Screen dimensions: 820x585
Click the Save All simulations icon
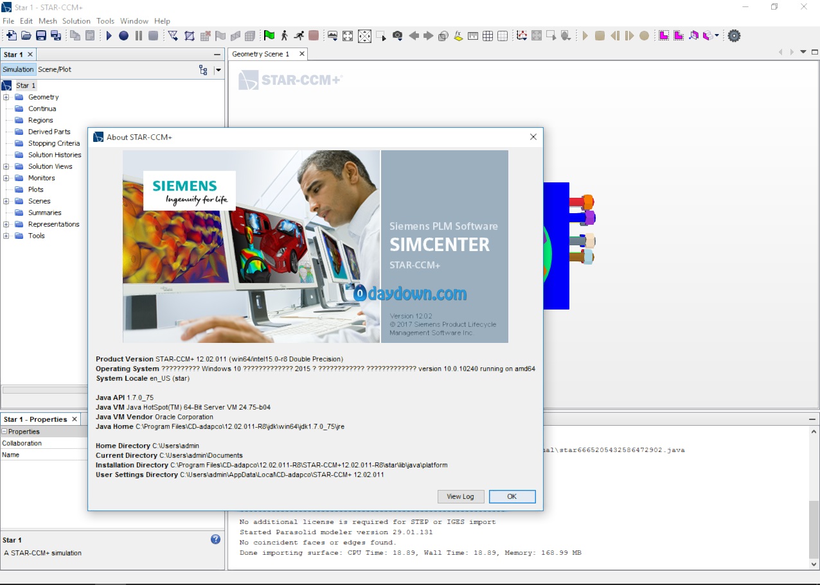tap(56, 36)
